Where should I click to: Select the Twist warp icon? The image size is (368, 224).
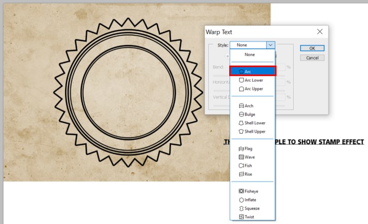pos(241,217)
